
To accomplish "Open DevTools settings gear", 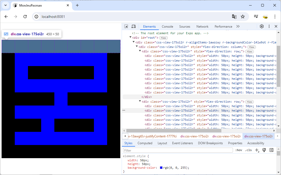I will 261,26.
